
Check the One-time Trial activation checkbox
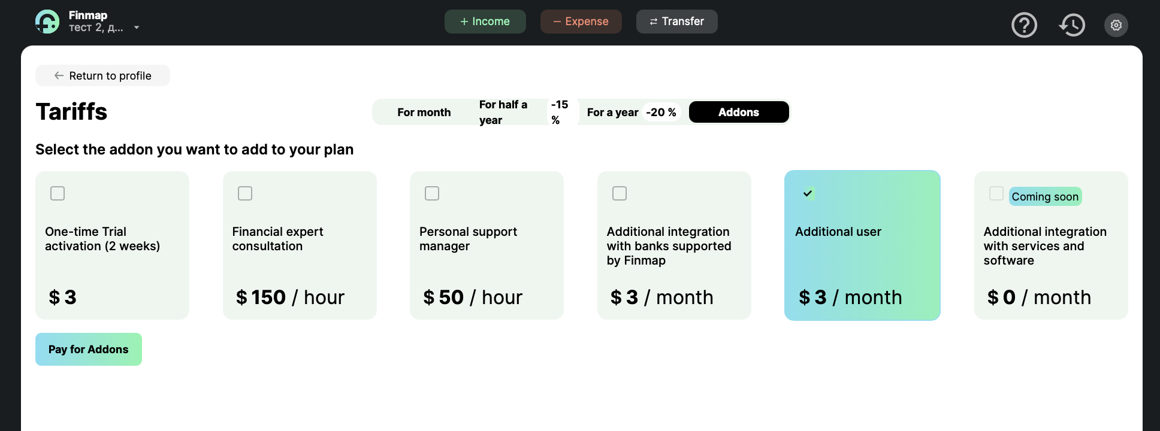pos(58,193)
